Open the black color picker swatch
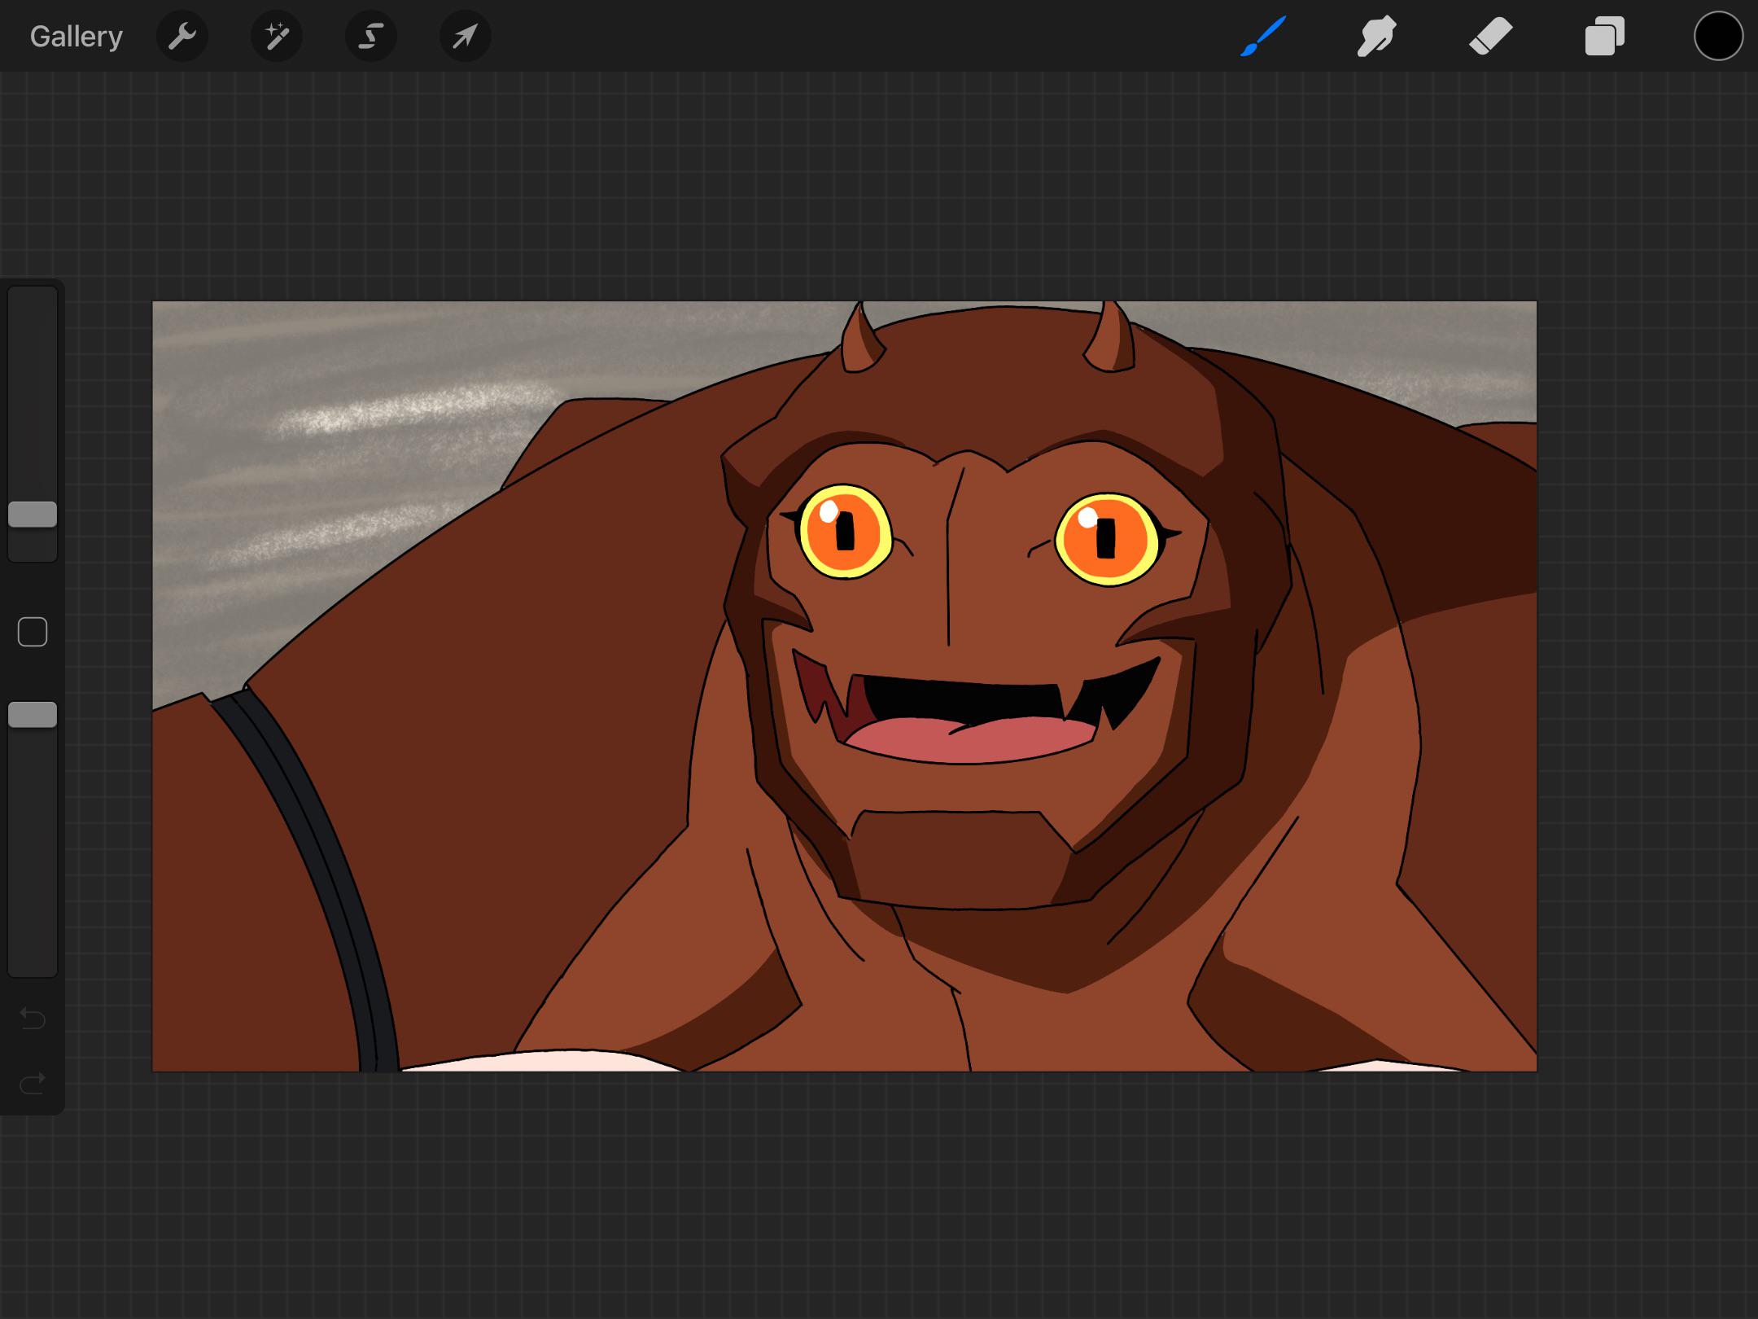 pyautogui.click(x=1718, y=36)
